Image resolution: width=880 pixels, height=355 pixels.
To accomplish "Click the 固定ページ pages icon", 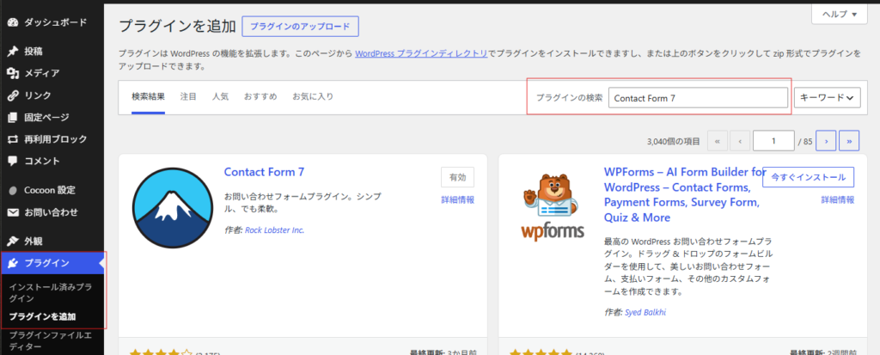I will click(13, 118).
